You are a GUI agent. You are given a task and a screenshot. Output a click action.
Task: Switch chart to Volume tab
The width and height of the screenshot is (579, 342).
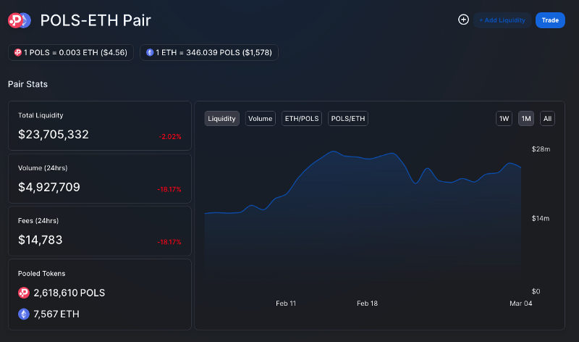coord(261,119)
